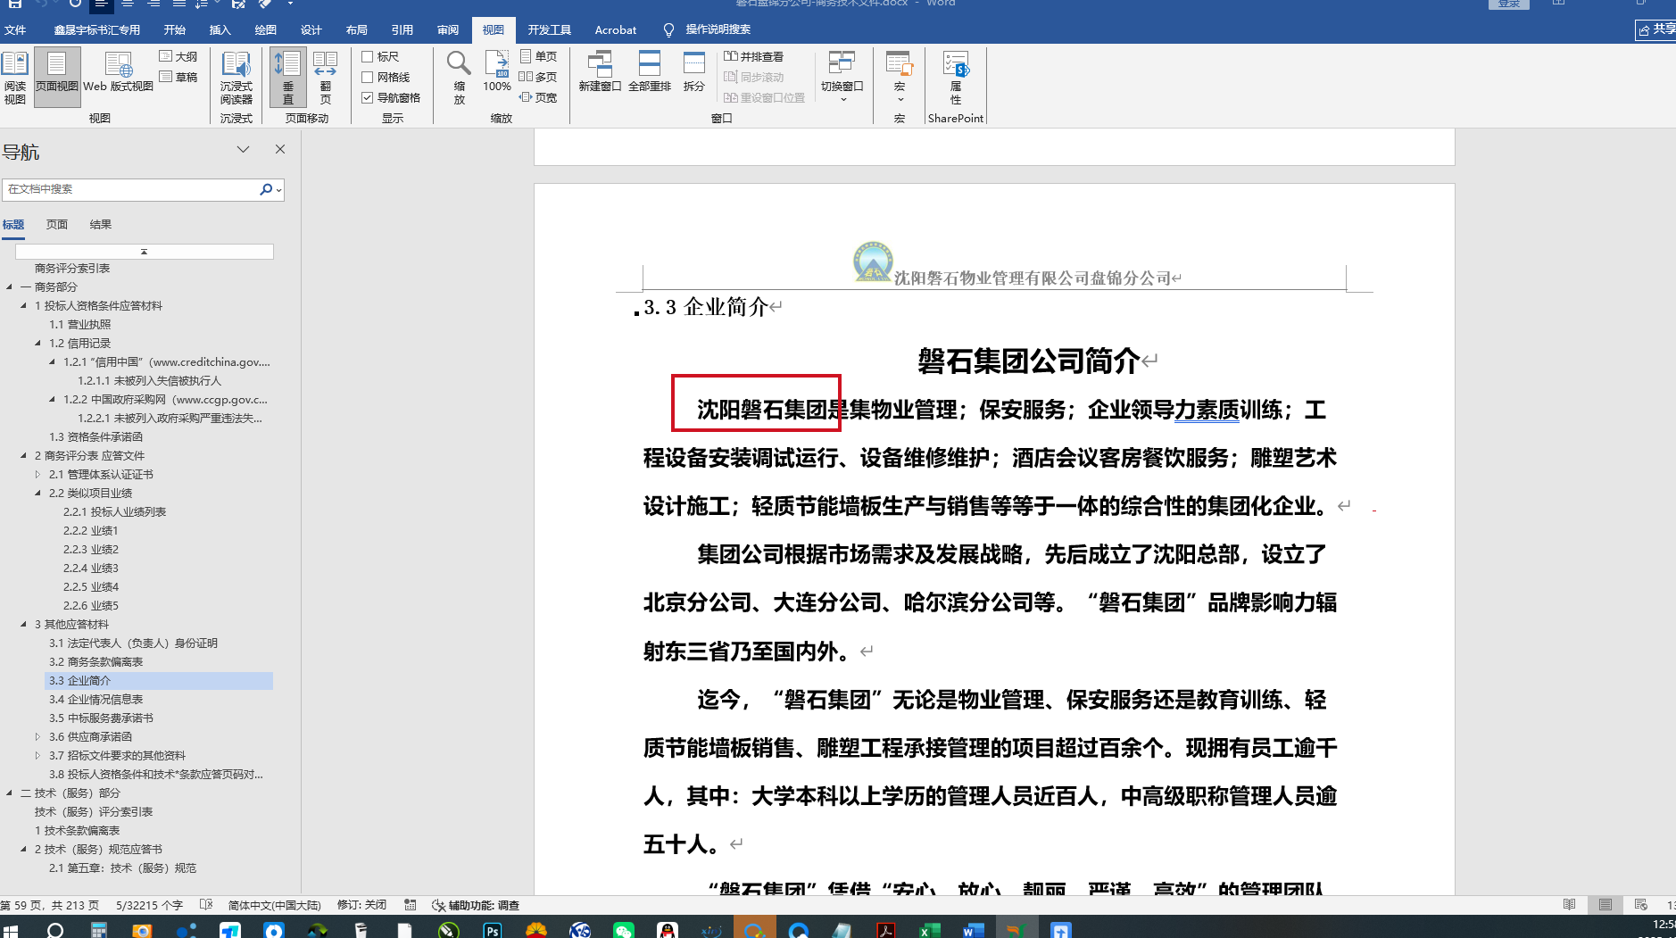The height and width of the screenshot is (938, 1676).
Task: Show multiple pages (多页)
Action: (x=538, y=77)
